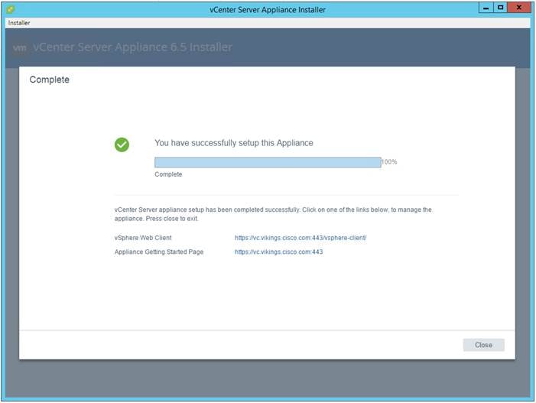
Task: Click the window title 'vCenter Server Appliance Installer'
Action: point(268,10)
